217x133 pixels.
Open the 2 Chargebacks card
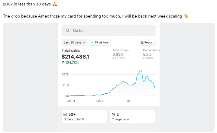[132, 117]
